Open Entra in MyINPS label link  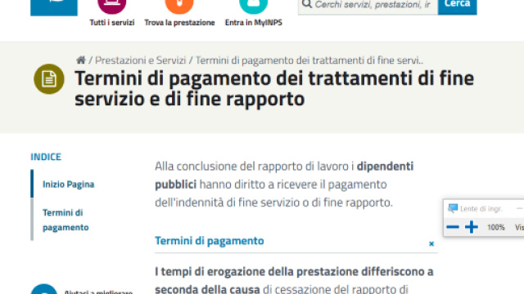(254, 22)
